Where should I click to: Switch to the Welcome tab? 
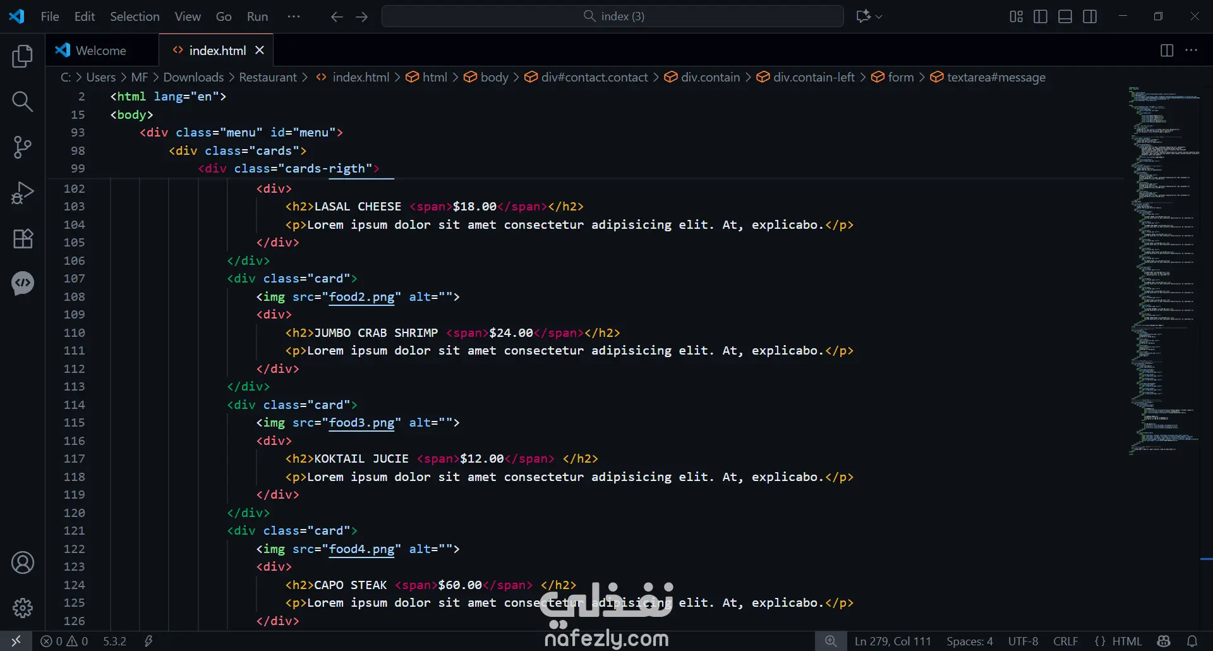pyautogui.click(x=101, y=51)
